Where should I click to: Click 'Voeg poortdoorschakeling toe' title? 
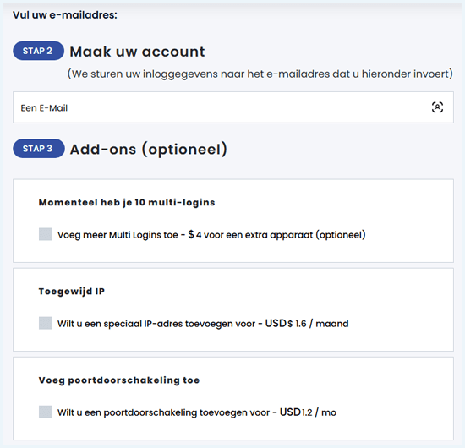119,380
